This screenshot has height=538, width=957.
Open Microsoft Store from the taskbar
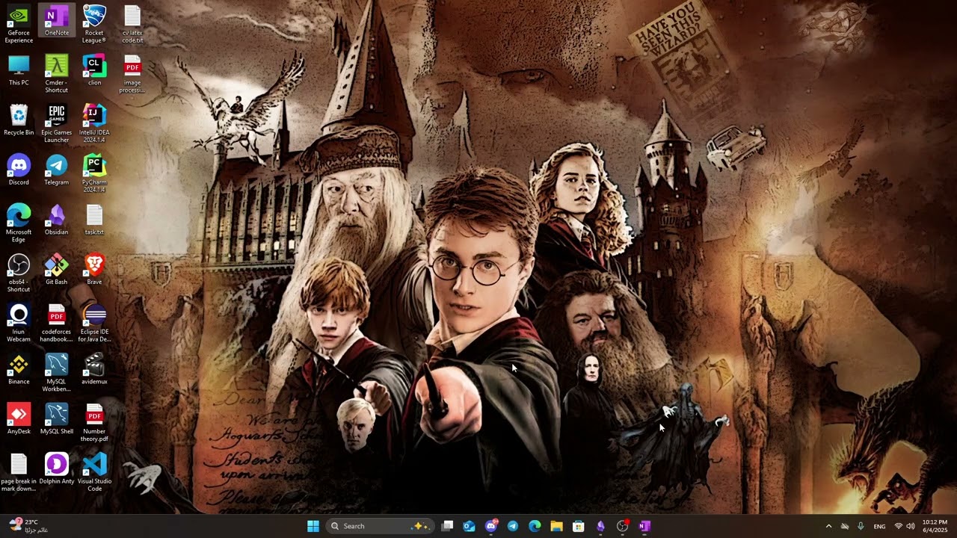[x=578, y=526]
